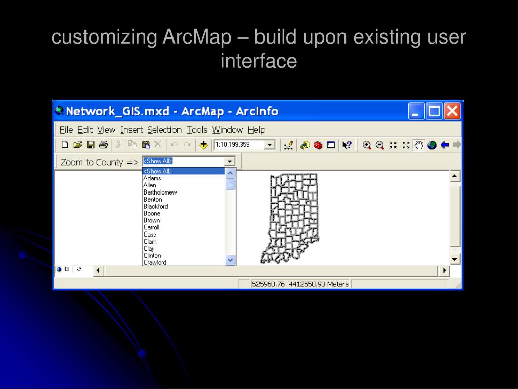Select the Pan hand tool
The image size is (518, 389).
pyautogui.click(x=419, y=145)
